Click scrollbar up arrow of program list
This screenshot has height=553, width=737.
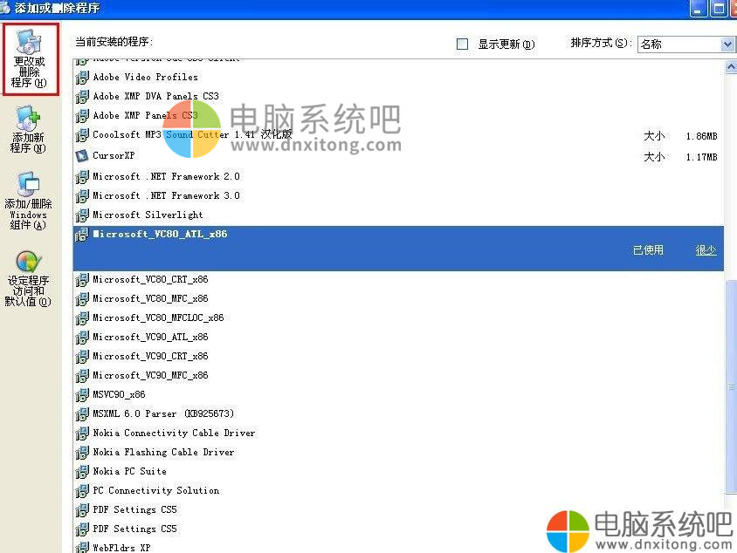pos(731,68)
